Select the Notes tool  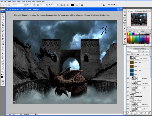click(3, 64)
